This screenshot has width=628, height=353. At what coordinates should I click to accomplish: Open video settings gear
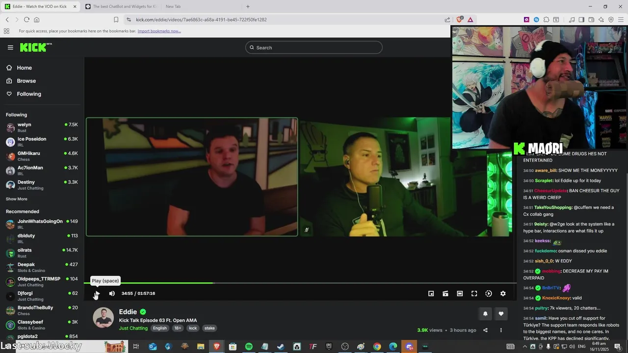[503, 294]
